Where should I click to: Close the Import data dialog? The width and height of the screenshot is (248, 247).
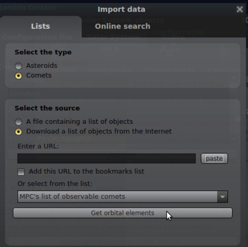[x=240, y=9]
